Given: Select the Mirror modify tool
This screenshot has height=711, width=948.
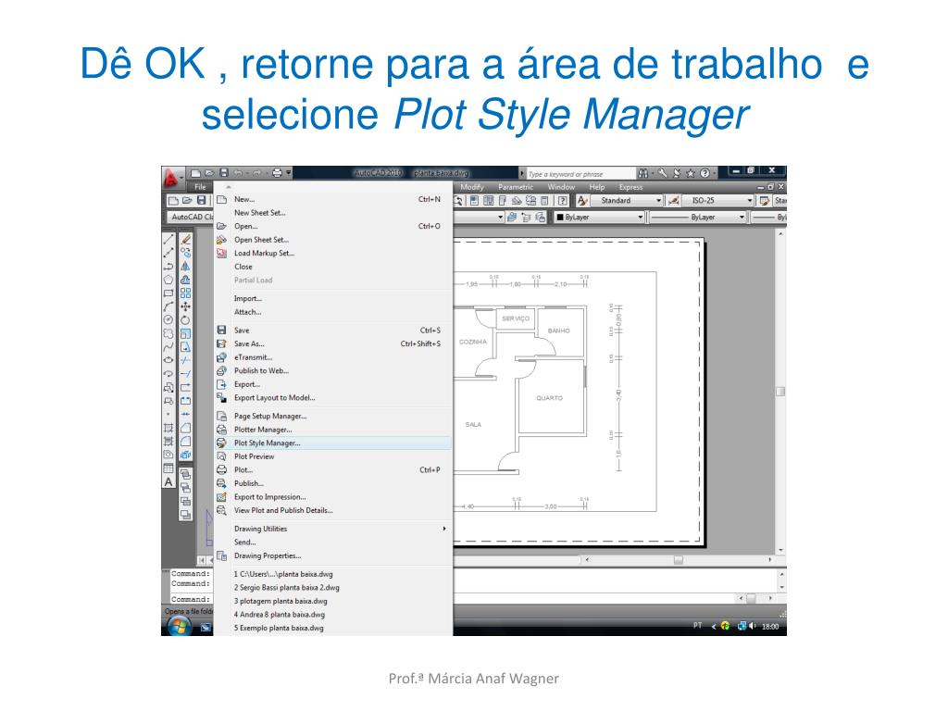Looking at the screenshot, I should [x=185, y=266].
